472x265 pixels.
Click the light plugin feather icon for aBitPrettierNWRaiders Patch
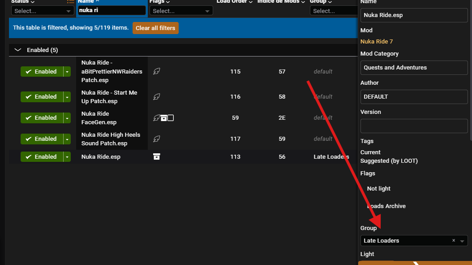(157, 71)
